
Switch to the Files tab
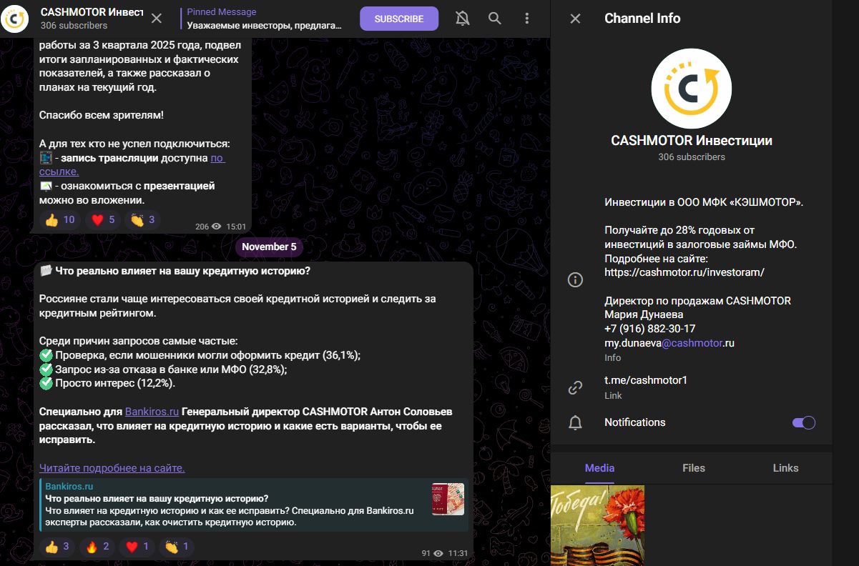coord(692,468)
